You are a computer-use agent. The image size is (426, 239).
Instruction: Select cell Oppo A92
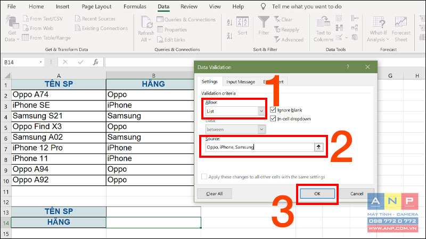pos(59,180)
